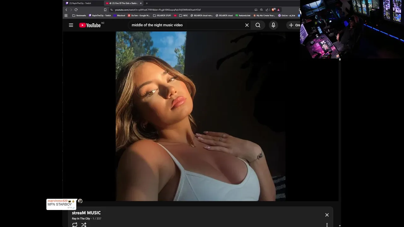Go to the YouTube home logo

pyautogui.click(x=90, y=25)
